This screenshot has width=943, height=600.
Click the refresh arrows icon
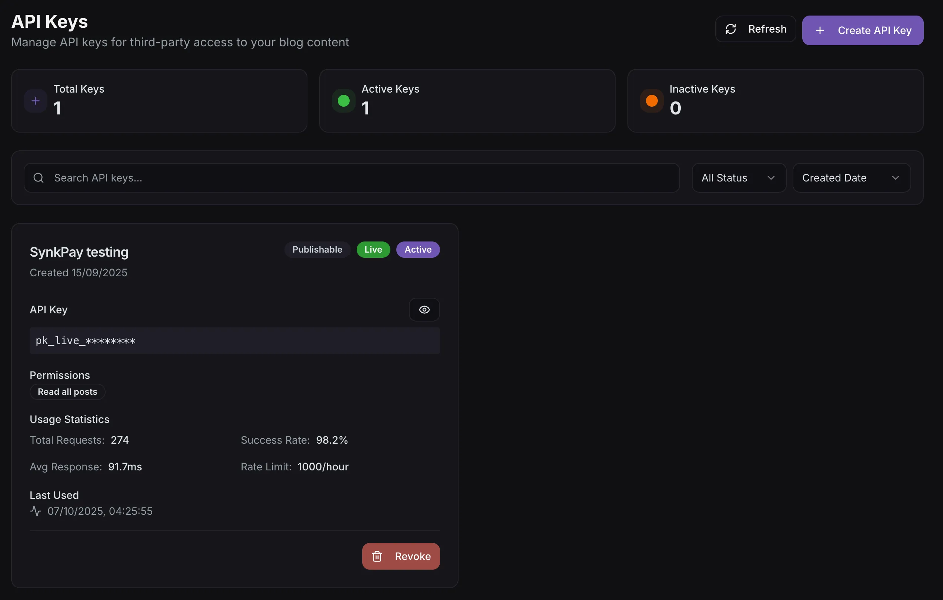coord(731,29)
